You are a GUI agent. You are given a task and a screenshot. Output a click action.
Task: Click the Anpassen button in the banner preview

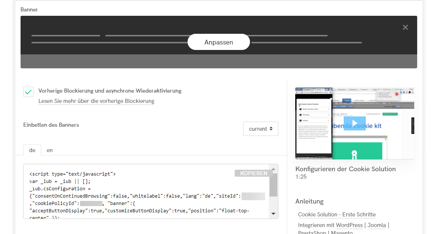[x=219, y=42]
